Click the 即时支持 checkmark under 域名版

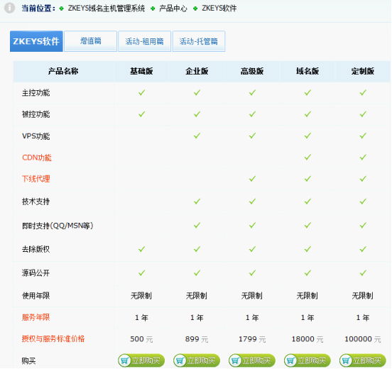(x=307, y=226)
